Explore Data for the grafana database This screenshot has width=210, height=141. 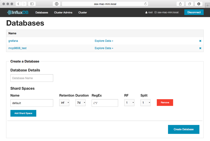click(104, 41)
